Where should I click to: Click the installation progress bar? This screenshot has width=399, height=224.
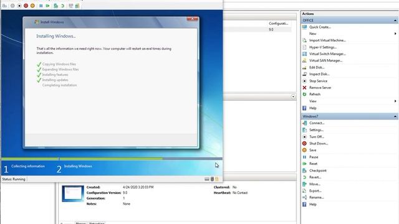[x=112, y=159]
